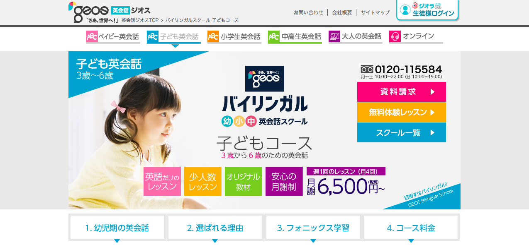Open the ベイビー英会話 menu item
Screen dimensions: 529x252
point(113,37)
